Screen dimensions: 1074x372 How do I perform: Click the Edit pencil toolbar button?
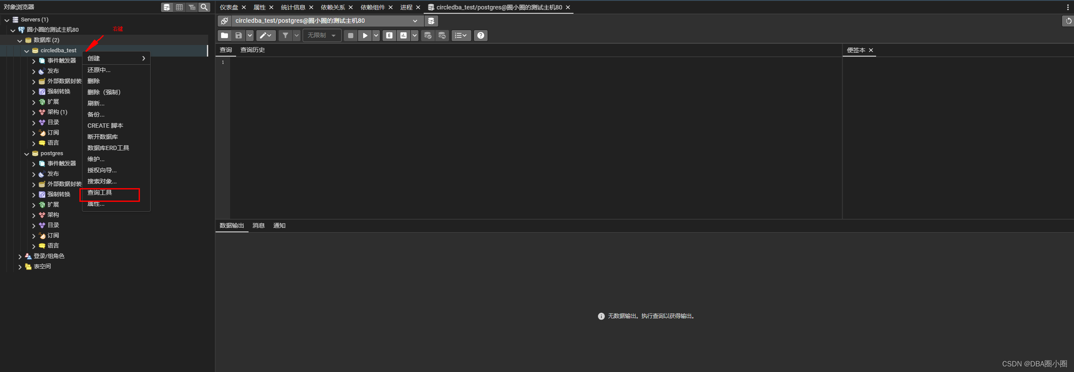click(x=266, y=36)
